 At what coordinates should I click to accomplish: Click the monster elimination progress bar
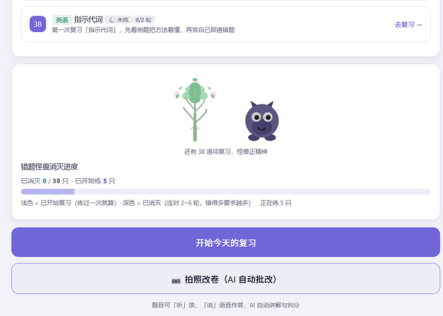coord(226,192)
